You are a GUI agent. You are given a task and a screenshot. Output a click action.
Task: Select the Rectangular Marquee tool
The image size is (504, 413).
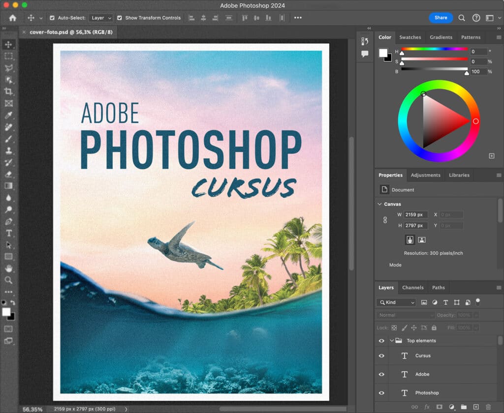tap(9, 56)
